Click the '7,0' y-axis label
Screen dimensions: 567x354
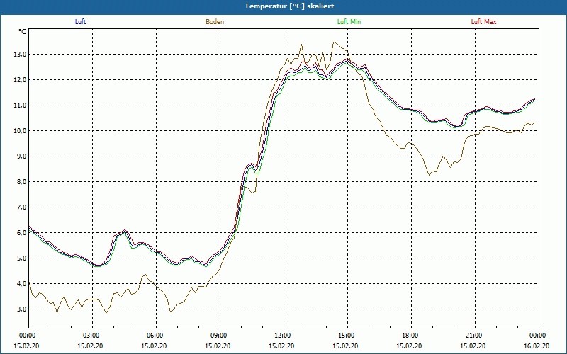point(21,207)
